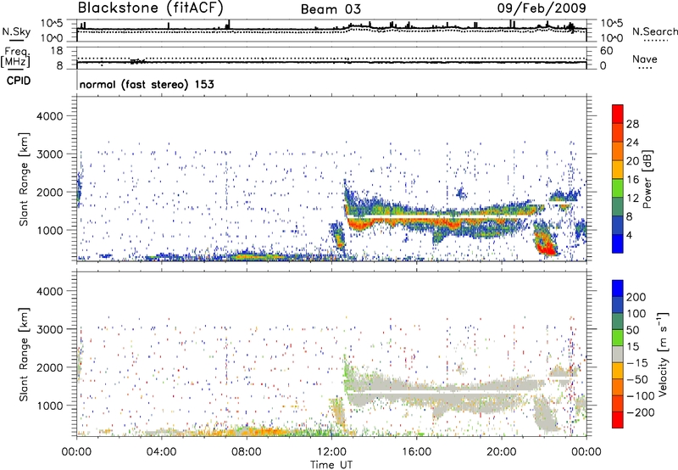Click the '16' power scale value
Image resolution: width=678 pixels, height=470 pixels.
(632, 180)
